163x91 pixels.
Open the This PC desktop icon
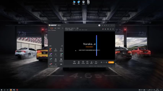point(74,3)
